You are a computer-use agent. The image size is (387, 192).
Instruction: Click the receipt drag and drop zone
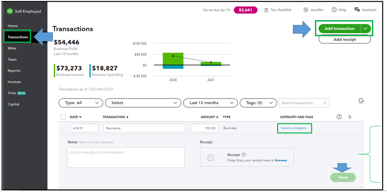(247, 157)
